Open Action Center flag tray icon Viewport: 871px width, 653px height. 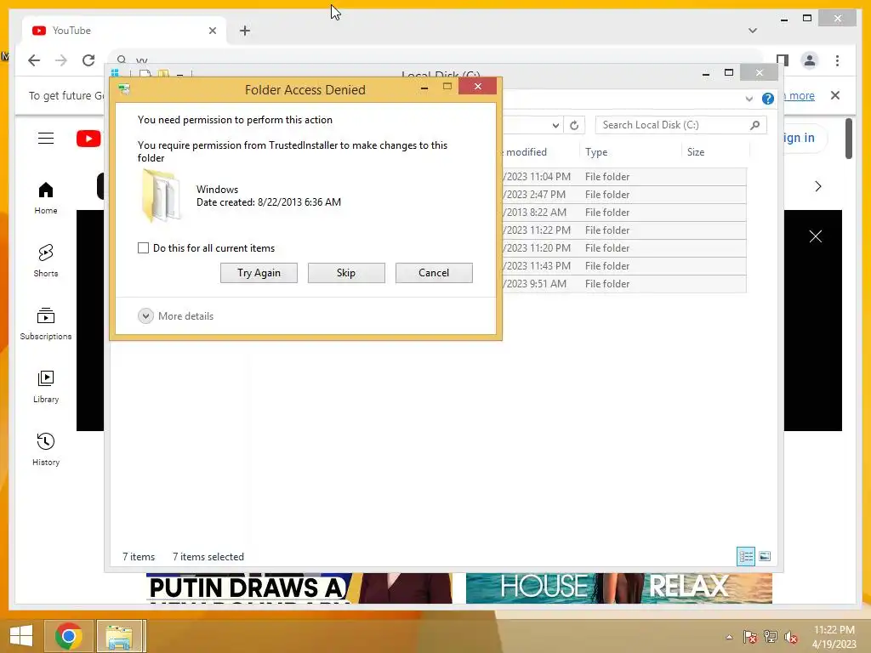(750, 637)
